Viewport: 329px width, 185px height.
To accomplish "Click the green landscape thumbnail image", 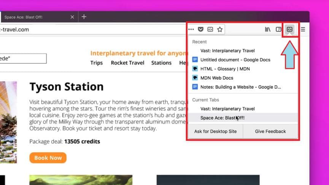I will point(81,180).
